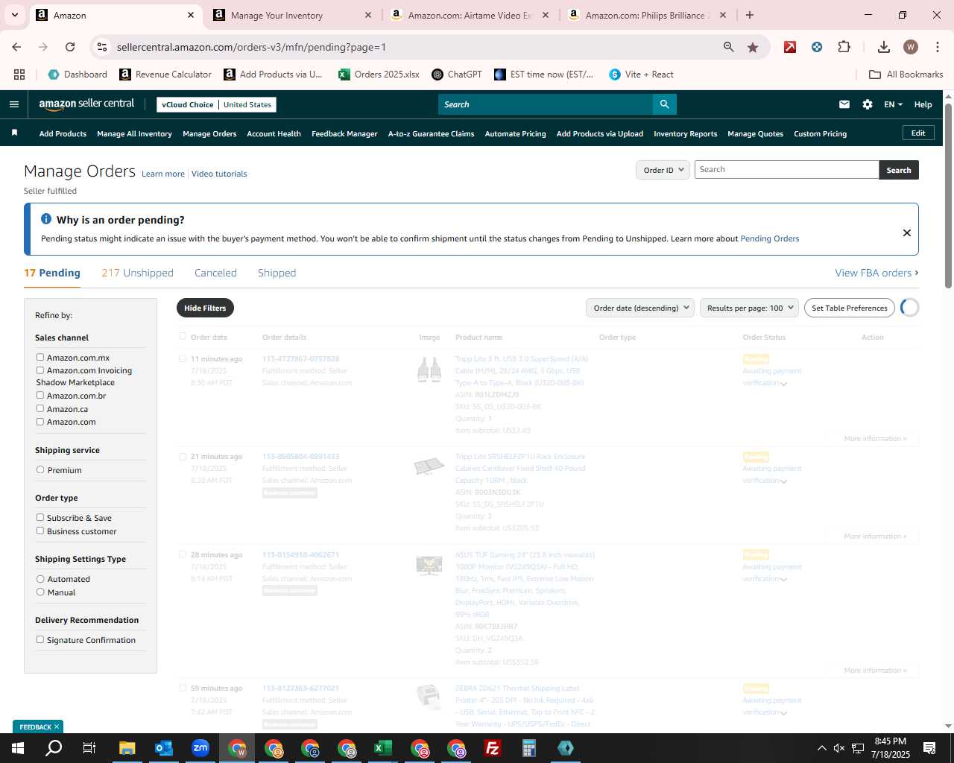
Task: Open Windows taskbar search
Action: coord(54,748)
